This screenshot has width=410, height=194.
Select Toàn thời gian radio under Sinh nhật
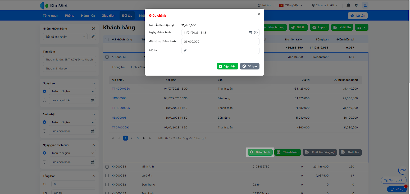pyautogui.click(x=44, y=122)
